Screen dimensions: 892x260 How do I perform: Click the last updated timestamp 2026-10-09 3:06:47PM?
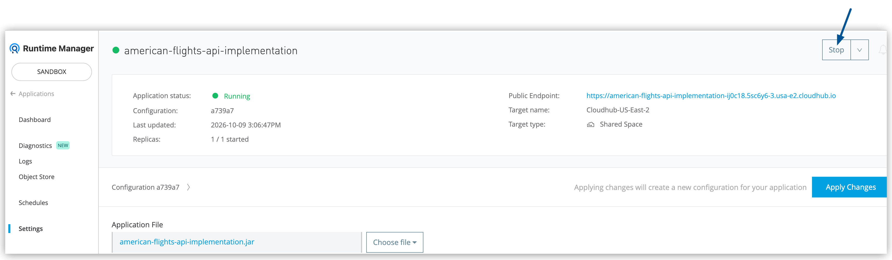(x=246, y=125)
